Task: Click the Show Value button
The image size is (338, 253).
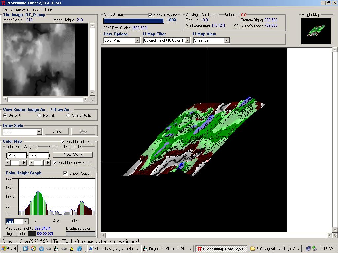Action: (x=73, y=155)
